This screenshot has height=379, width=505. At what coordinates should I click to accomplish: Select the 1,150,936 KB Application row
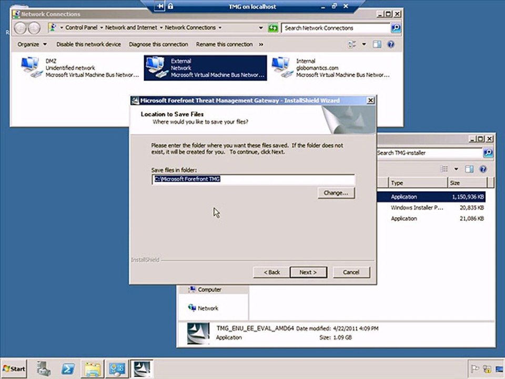tap(431, 196)
